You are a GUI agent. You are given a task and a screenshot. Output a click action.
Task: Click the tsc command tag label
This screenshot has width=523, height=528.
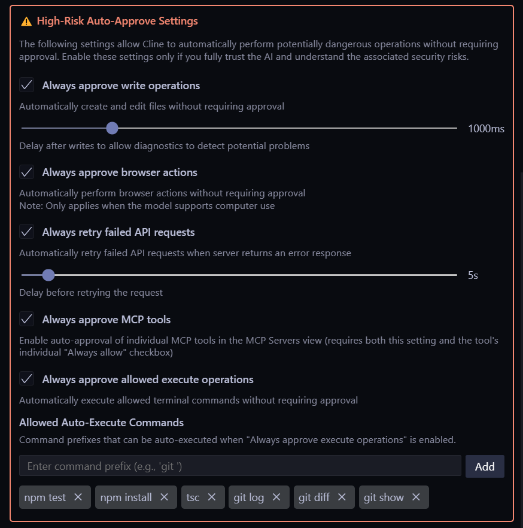[193, 497]
